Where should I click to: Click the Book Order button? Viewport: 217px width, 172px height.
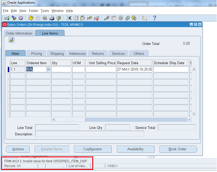click(x=178, y=149)
